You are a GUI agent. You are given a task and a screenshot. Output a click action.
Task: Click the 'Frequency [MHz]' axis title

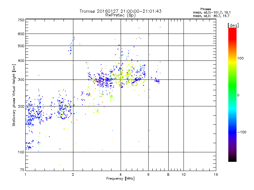[120, 179]
